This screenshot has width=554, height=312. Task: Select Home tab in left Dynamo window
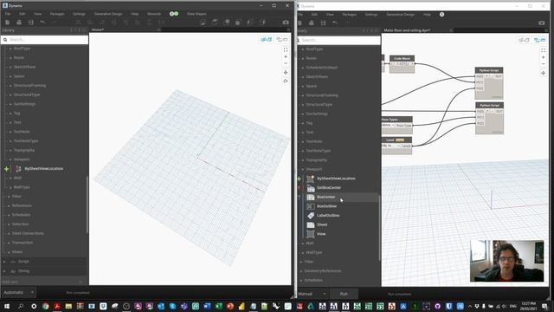tap(98, 29)
